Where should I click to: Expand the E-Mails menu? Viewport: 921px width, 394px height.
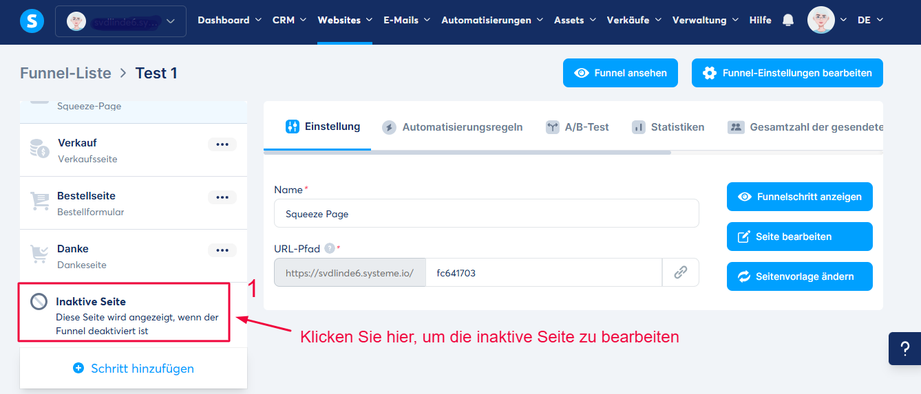[x=407, y=20]
